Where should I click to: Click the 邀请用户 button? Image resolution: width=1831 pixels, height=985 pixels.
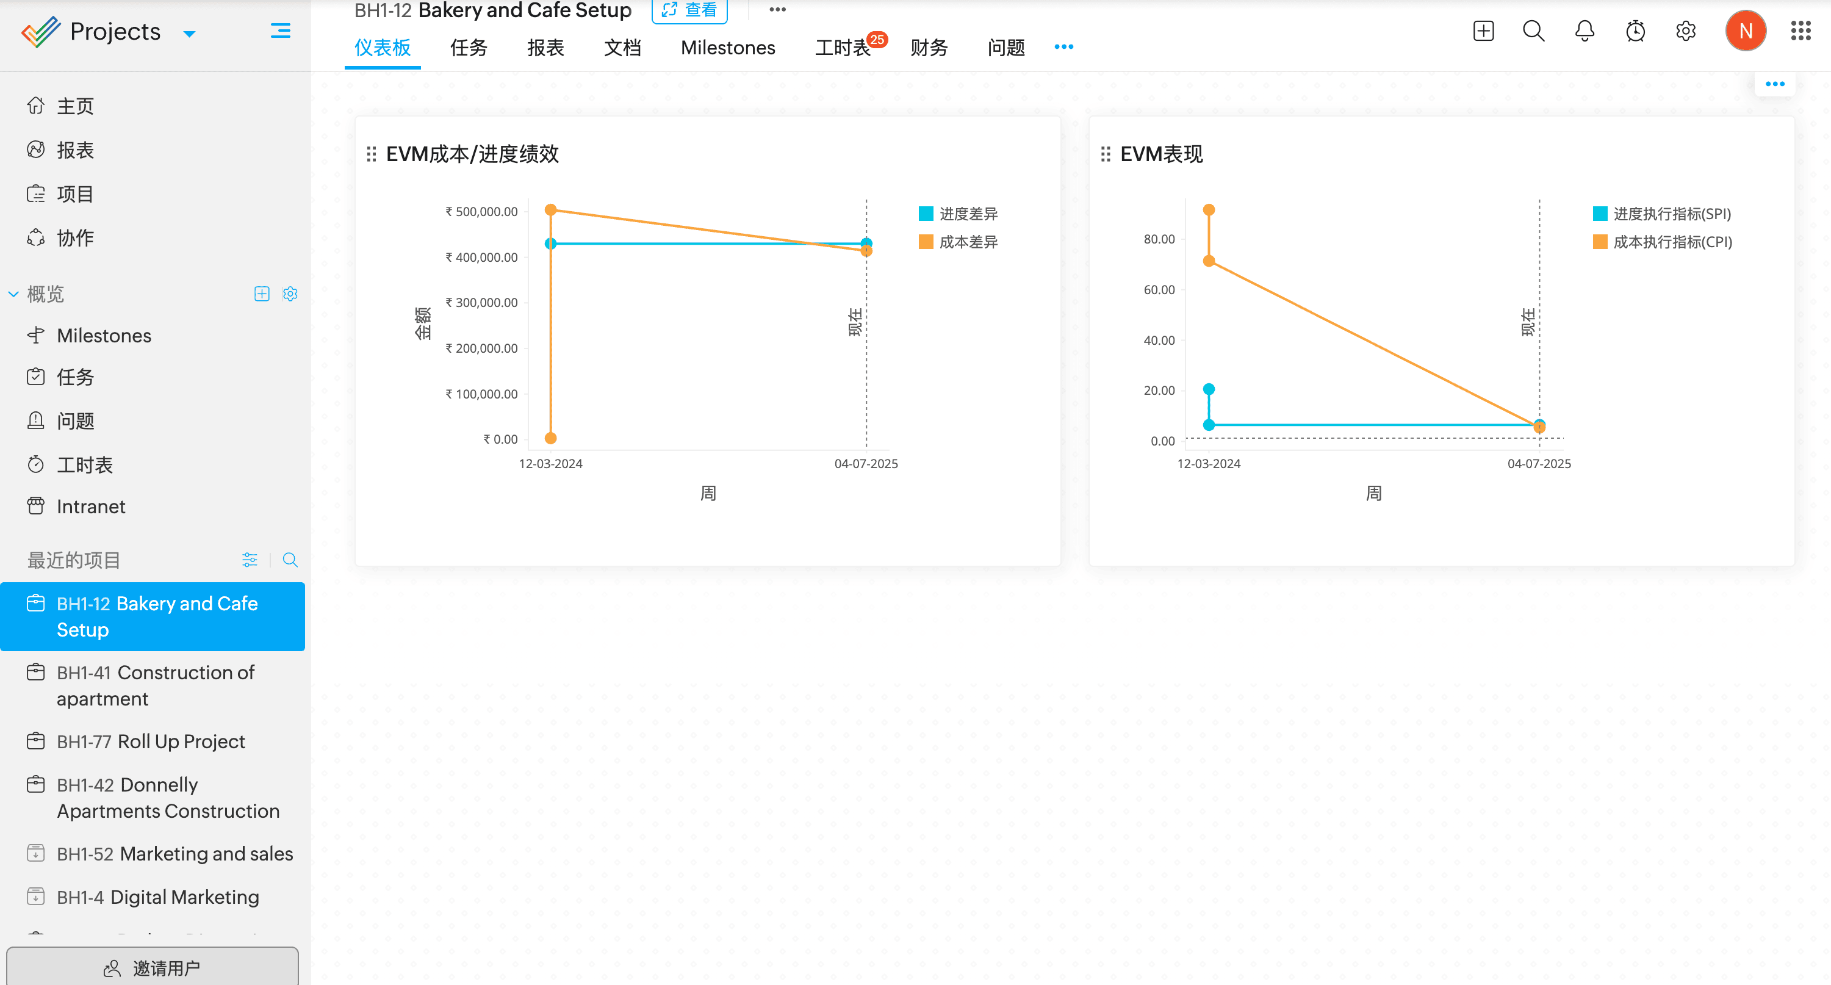coord(152,967)
